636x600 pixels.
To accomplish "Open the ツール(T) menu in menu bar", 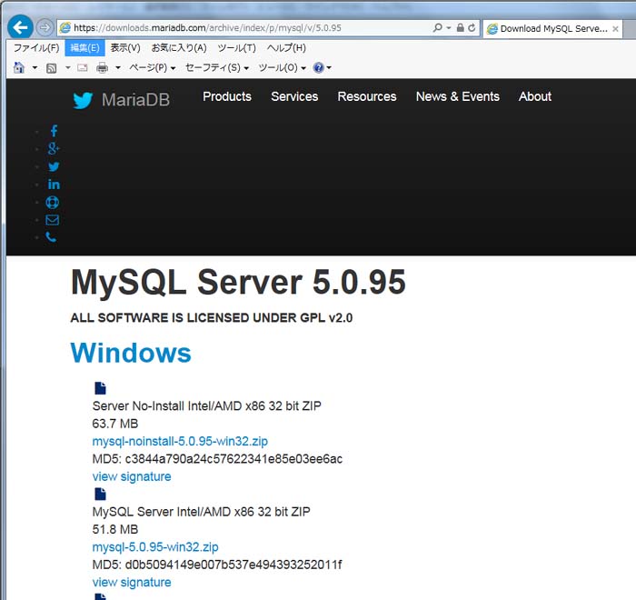I will coord(237,48).
